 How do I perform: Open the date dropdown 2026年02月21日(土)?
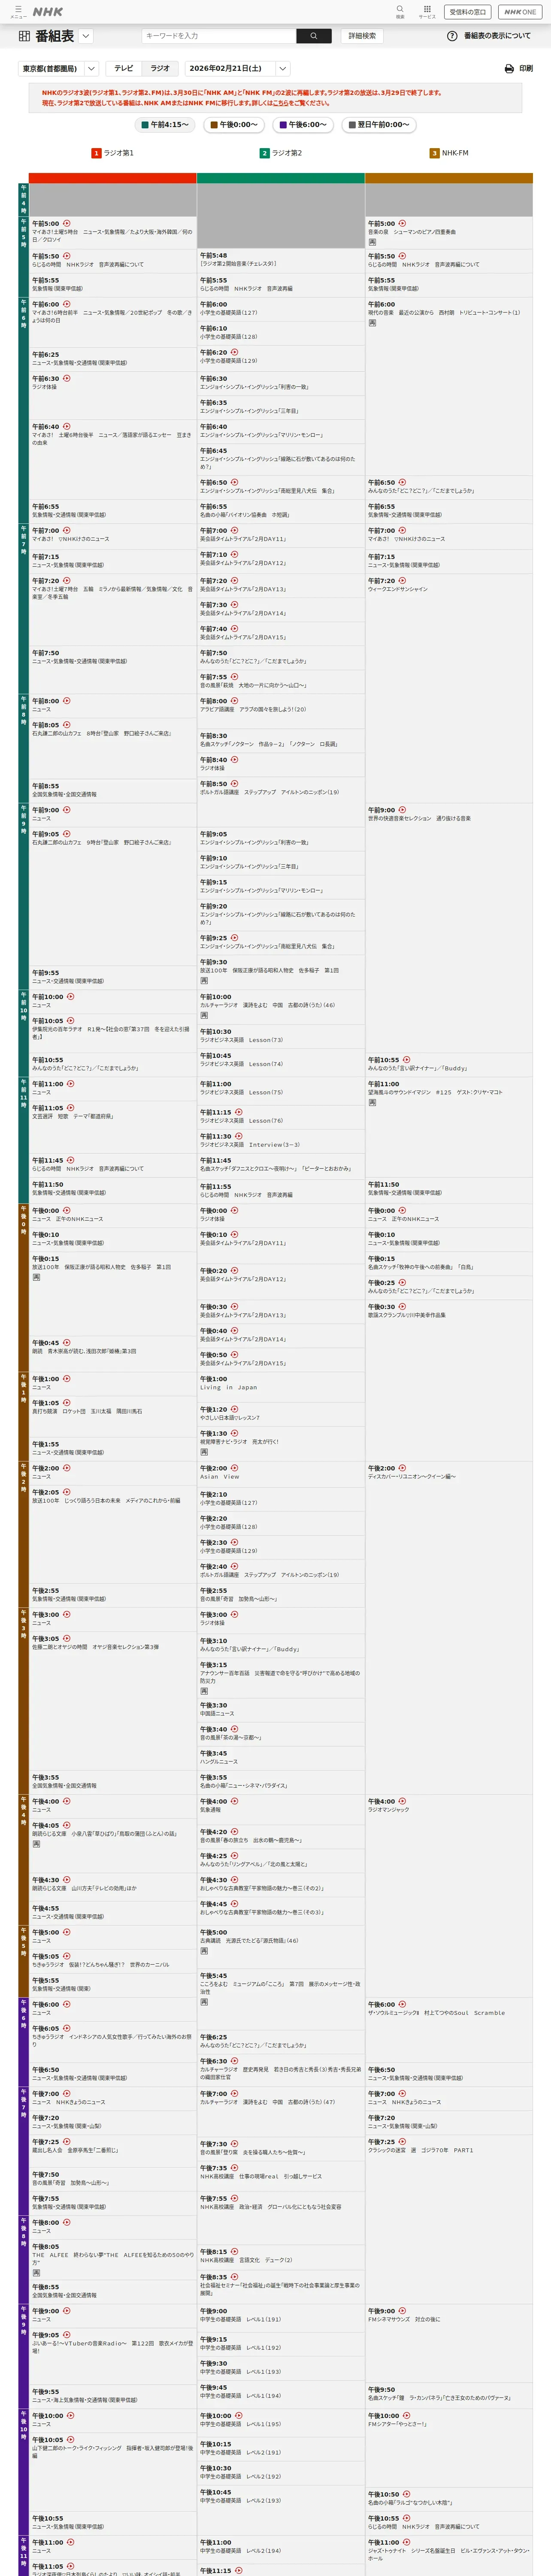click(238, 69)
